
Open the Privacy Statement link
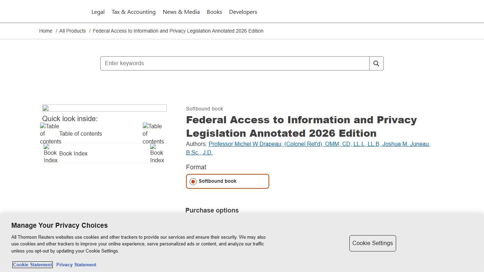click(x=76, y=265)
